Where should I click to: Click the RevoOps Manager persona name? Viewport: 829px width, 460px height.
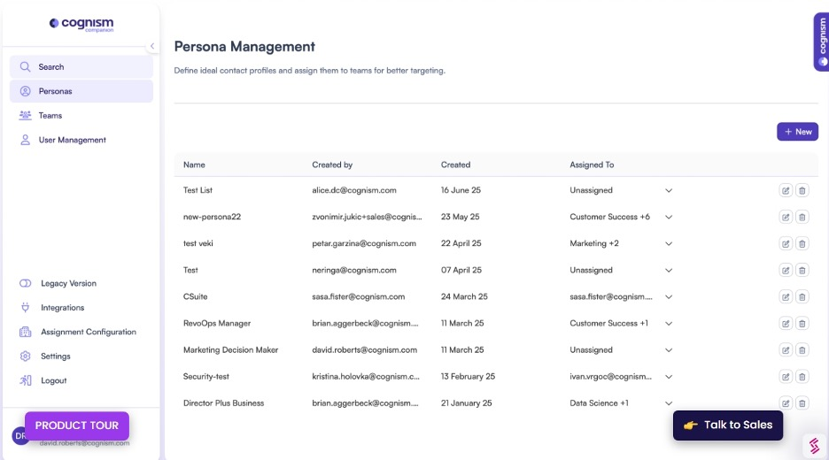tap(217, 323)
